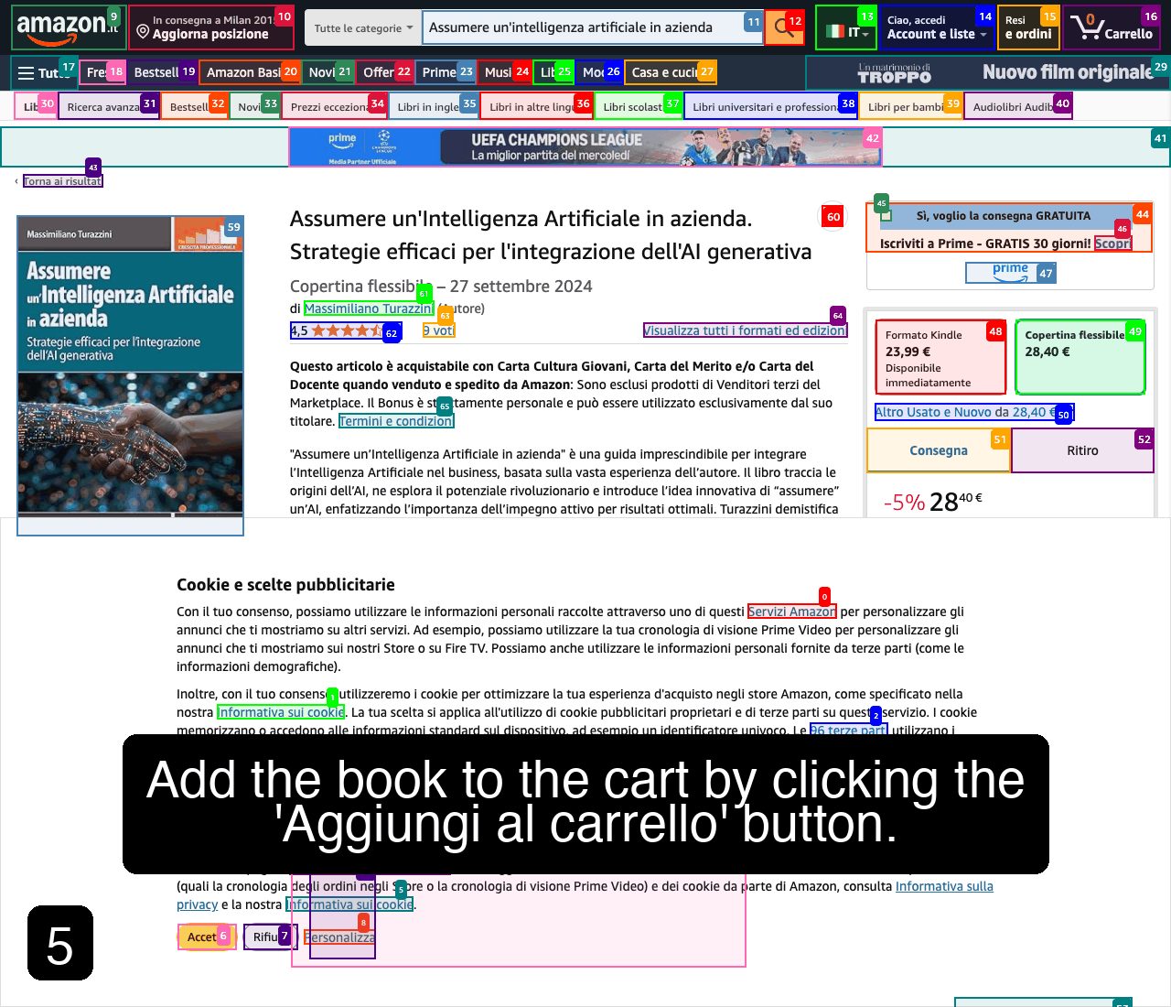Click the 'Scopri' Prime link
The image size is (1171, 1007).
pyautogui.click(x=1112, y=244)
